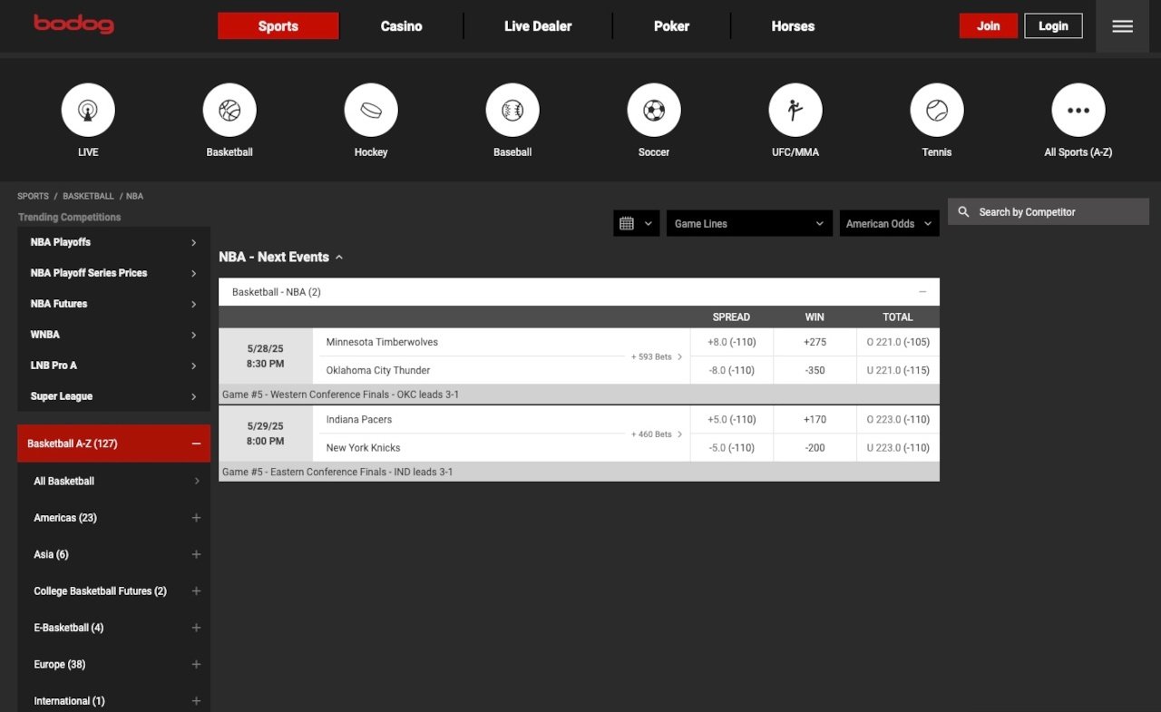Select O 221.0 (-105) total
Viewport: 1161px width, 712px height.
[x=898, y=342]
